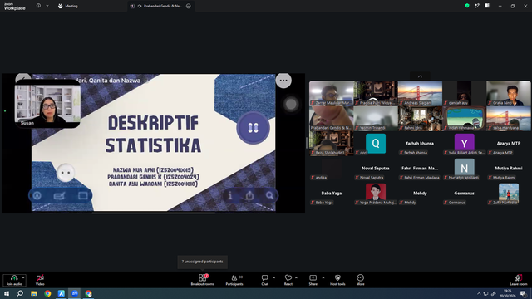The width and height of the screenshot is (532, 299).
Task: Click info icon on shared slide
Action: click(x=230, y=196)
